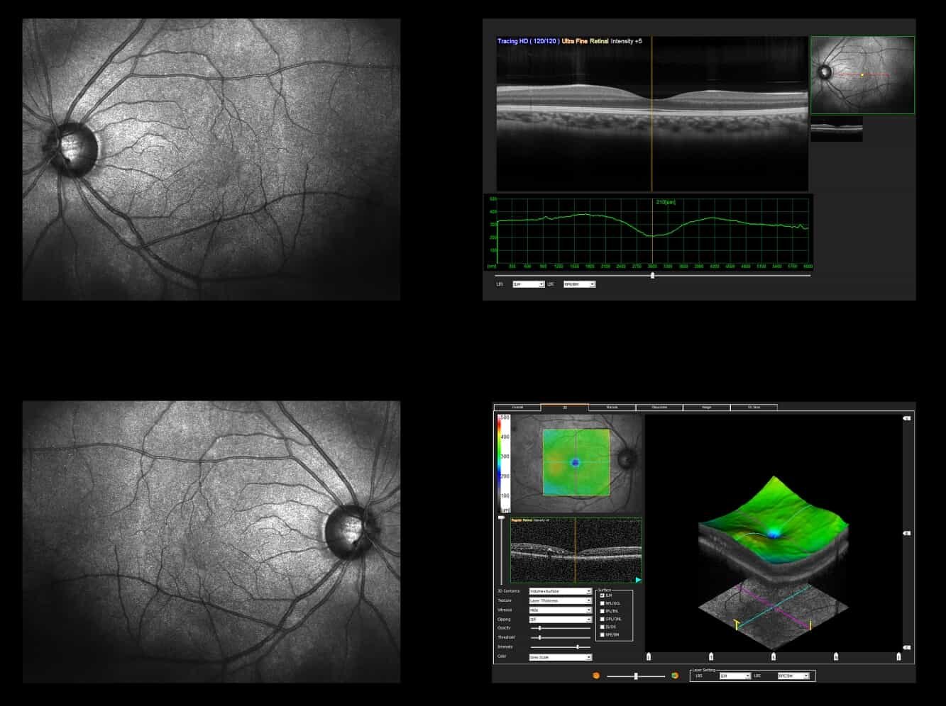
Task: Uncheck the ILM surface checkbox
Action: pyautogui.click(x=601, y=594)
